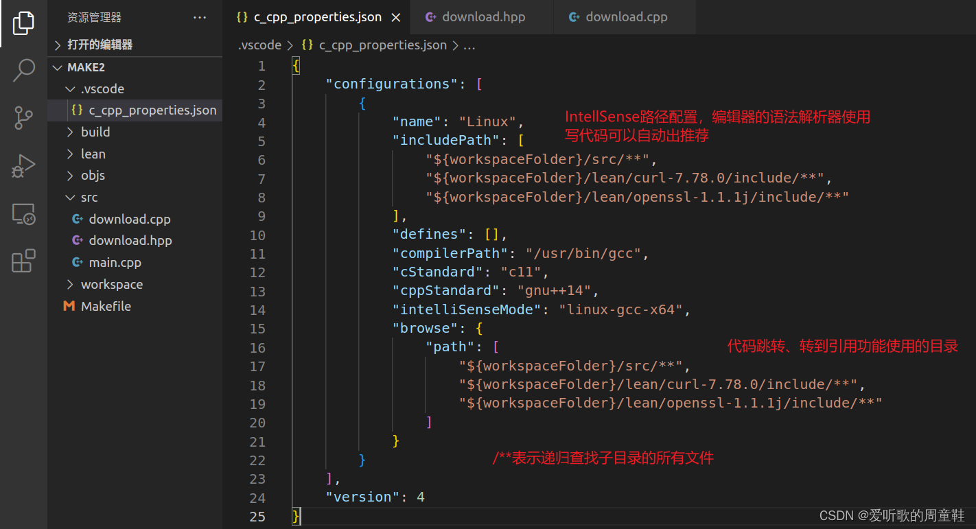Click c_cpp_properties.json in the breadcrumb
The width and height of the screenshot is (976, 529).
click(x=383, y=45)
